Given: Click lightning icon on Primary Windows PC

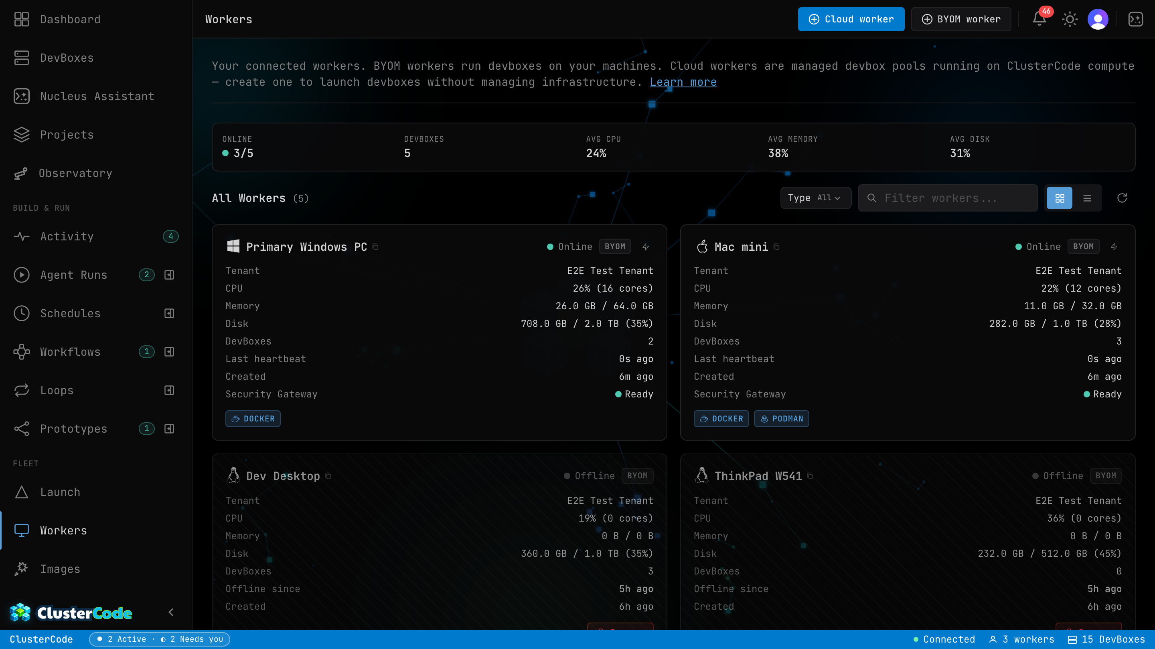Looking at the screenshot, I should pos(646,247).
